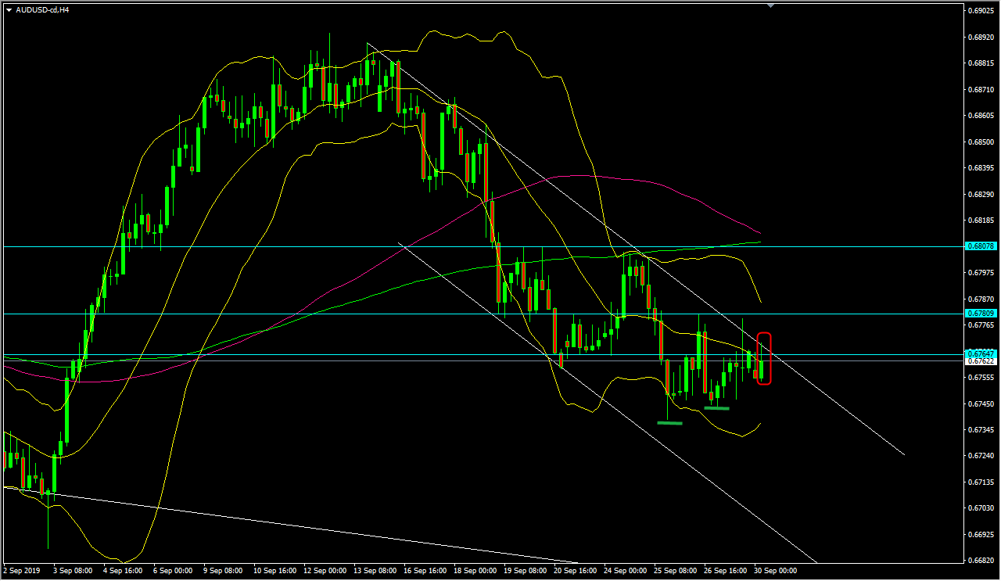Click the 0.69025 price scale label
The width and height of the screenshot is (1001, 581).
tap(982, 11)
